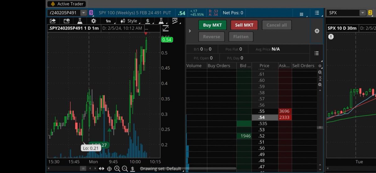This screenshot has height=173, width=376.
Task: Open the Active Trader tab
Action: coord(67,4)
